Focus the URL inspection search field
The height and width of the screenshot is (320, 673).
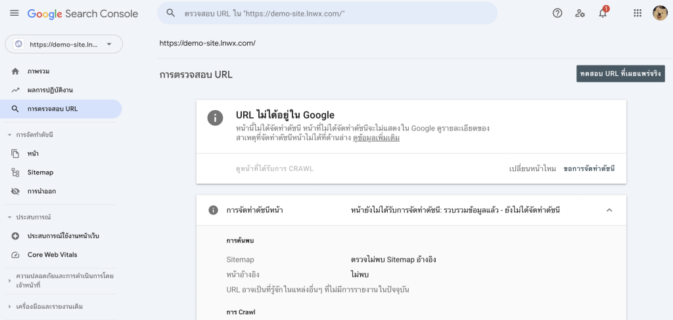[x=327, y=13]
